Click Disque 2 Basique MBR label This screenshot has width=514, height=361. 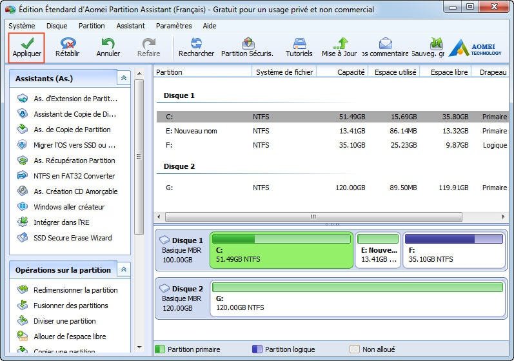click(182, 298)
